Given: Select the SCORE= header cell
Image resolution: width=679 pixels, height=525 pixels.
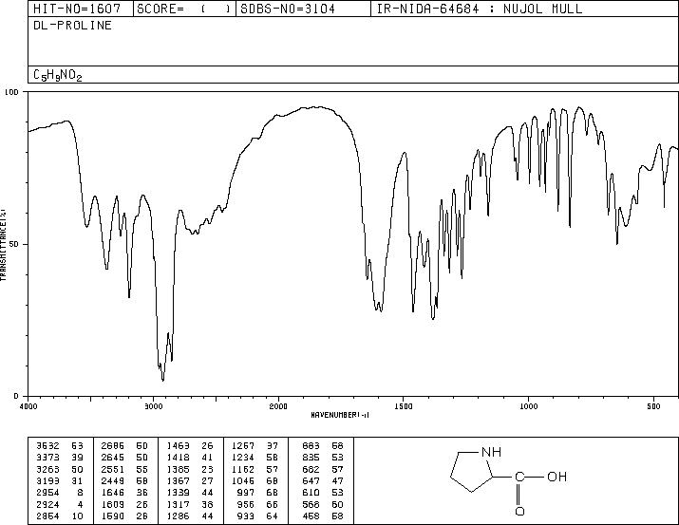Looking at the screenshot, I should (x=184, y=9).
